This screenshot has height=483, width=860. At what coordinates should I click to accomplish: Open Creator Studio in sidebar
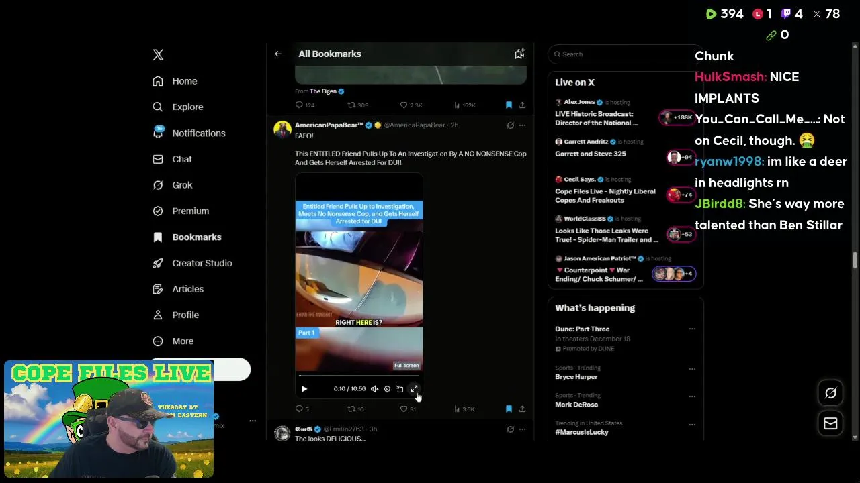192,263
